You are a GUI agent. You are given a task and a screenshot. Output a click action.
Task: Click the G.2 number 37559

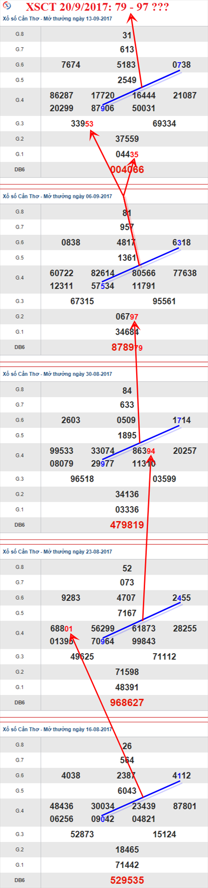click(127, 139)
